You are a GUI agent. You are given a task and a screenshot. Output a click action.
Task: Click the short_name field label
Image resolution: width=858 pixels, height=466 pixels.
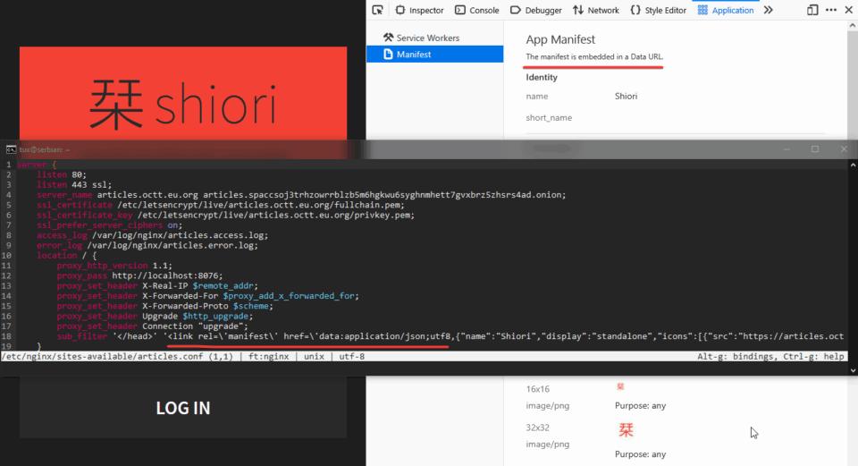coord(549,118)
